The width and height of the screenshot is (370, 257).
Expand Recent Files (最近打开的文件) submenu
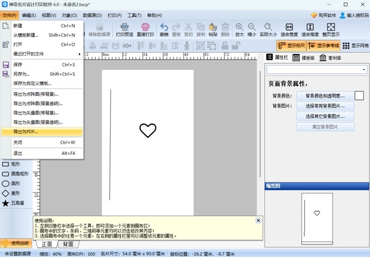click(x=47, y=54)
